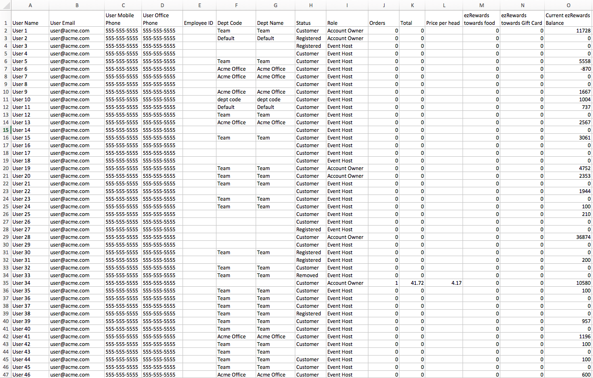Viewport: 593px width, 378px height.
Task: Click the balance cell showing 36874
Action: 568,237
